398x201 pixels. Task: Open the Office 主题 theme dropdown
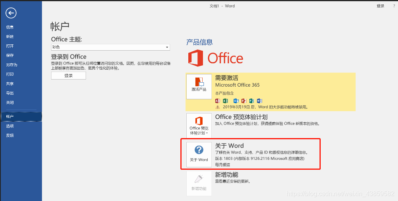111,47
